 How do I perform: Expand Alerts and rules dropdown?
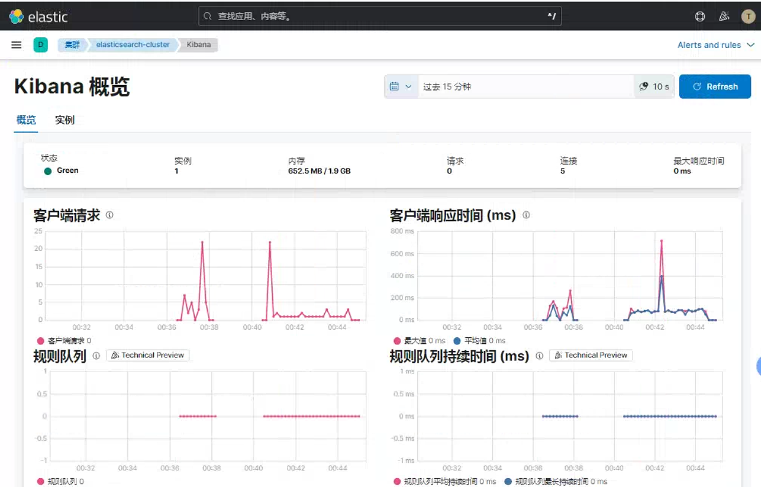point(716,45)
